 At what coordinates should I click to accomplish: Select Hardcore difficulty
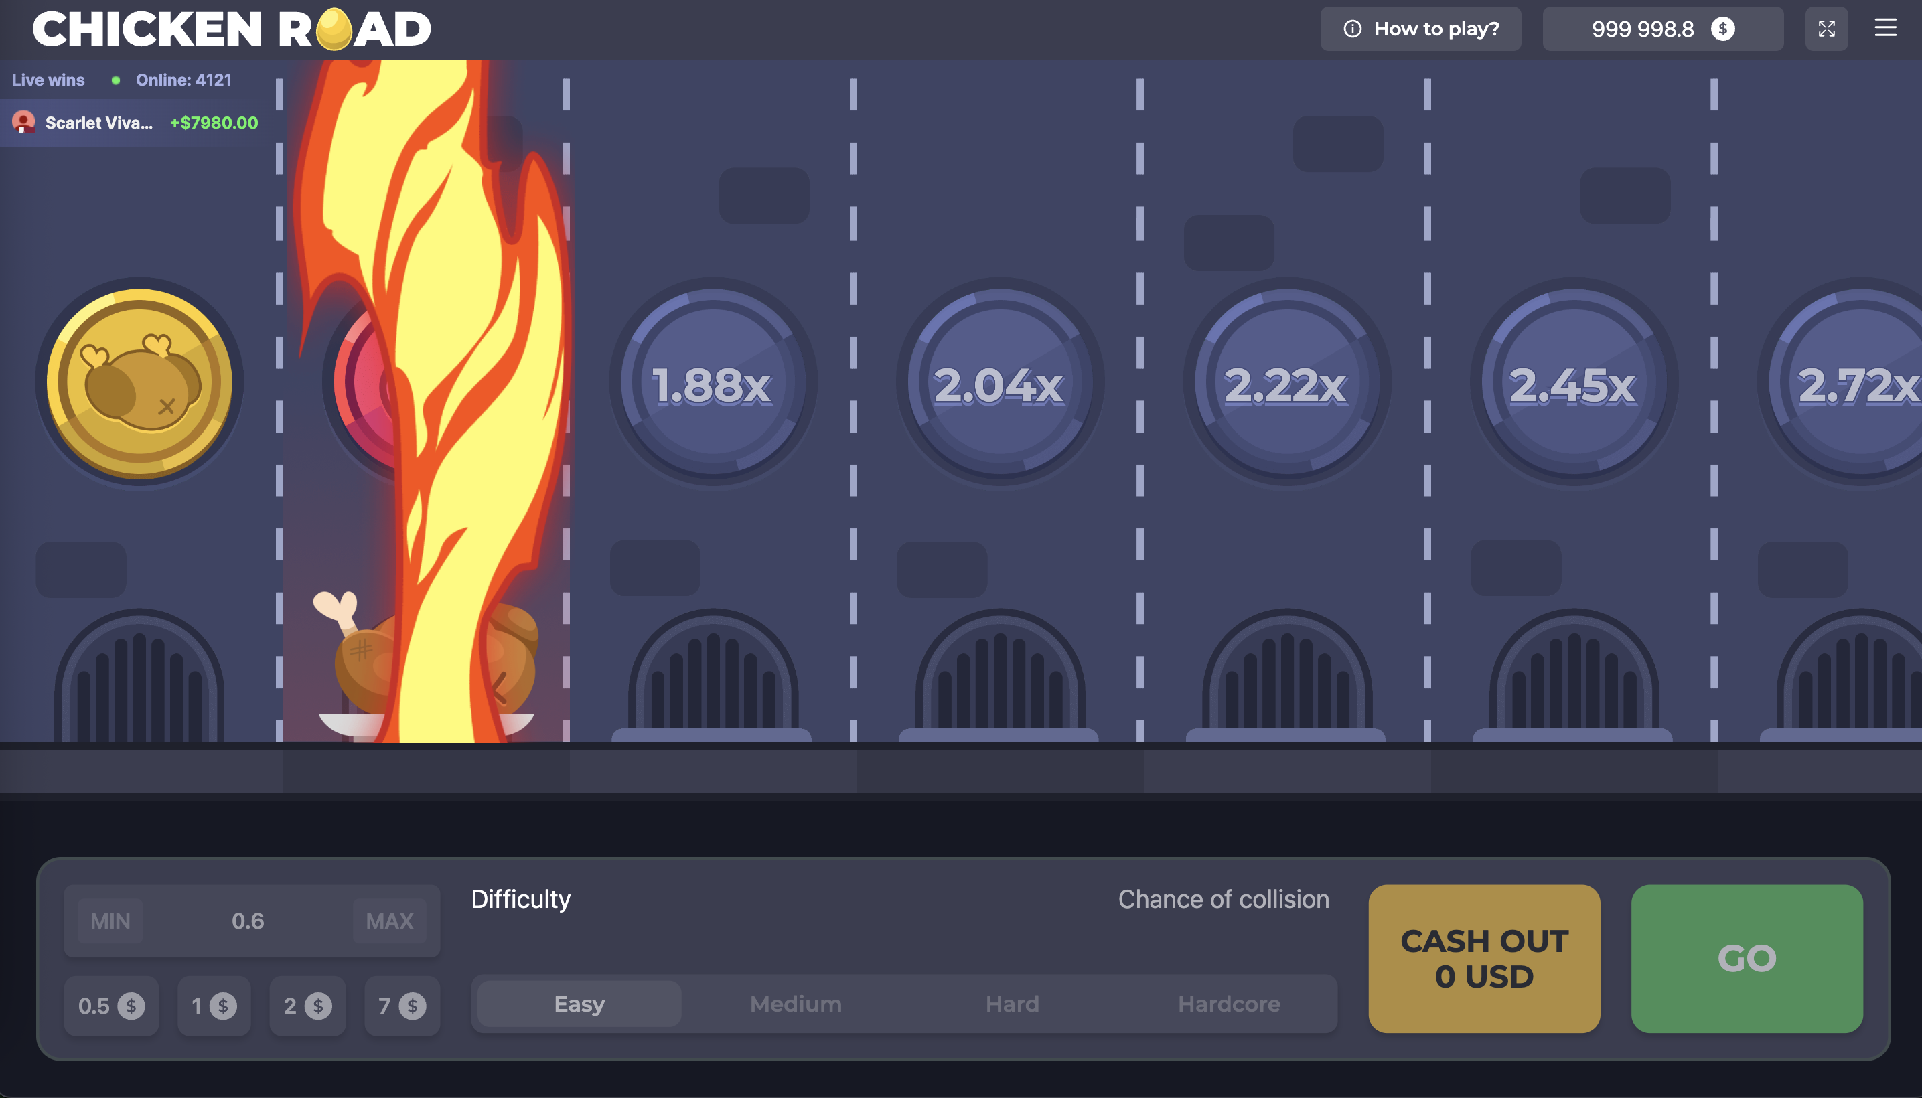[1229, 1004]
